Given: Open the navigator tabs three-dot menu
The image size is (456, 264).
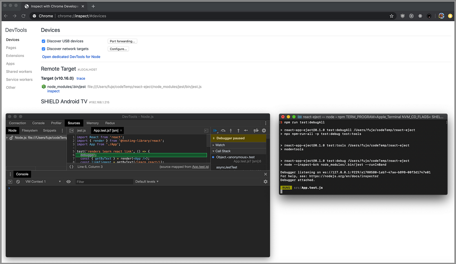Looking at the screenshot, I should tap(63, 131).
